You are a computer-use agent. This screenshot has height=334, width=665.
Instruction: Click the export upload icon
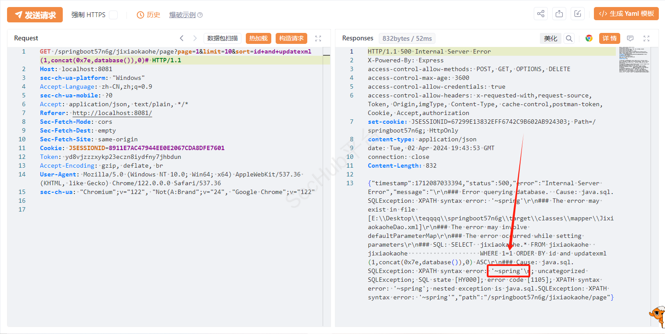click(x=559, y=14)
